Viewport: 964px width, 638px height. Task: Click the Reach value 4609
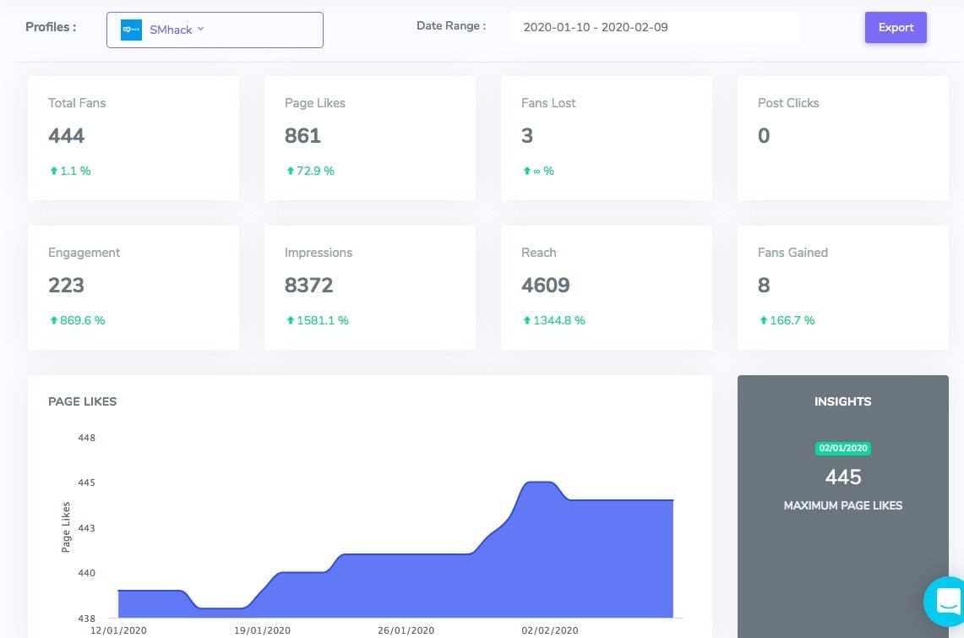(546, 286)
